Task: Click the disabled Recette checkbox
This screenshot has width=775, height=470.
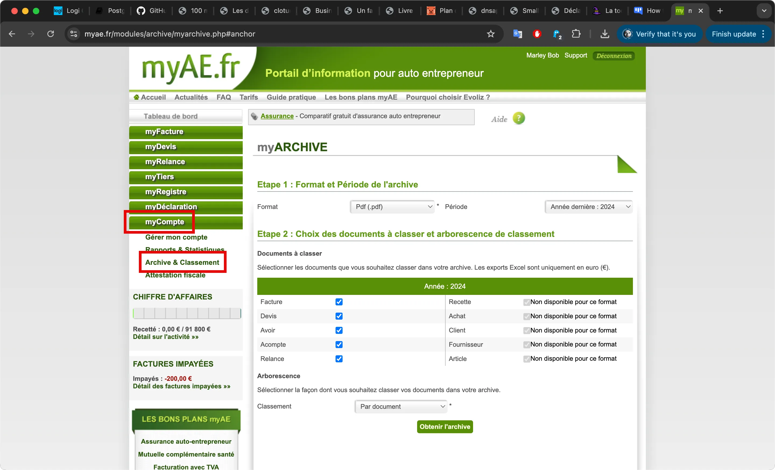Action: click(527, 302)
